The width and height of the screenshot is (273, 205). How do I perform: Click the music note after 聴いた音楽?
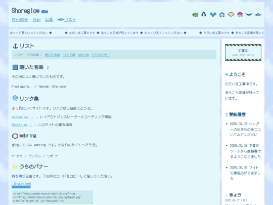pyautogui.click(x=48, y=67)
